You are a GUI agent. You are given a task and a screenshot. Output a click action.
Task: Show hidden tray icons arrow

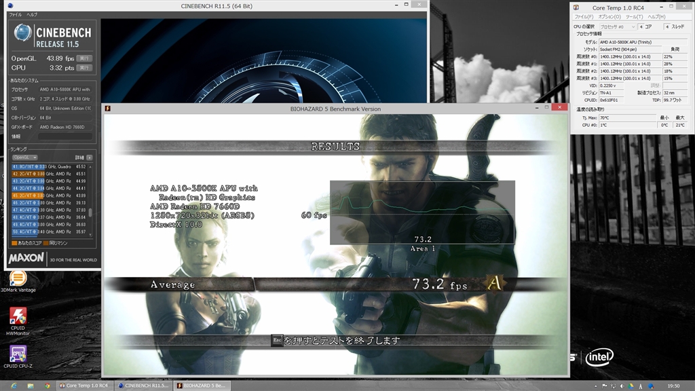pos(595,386)
